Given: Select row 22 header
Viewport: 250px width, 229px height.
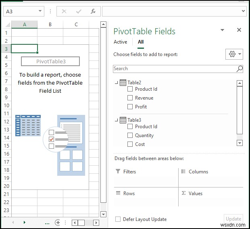Looking at the screenshot, I should tap(6, 202).
